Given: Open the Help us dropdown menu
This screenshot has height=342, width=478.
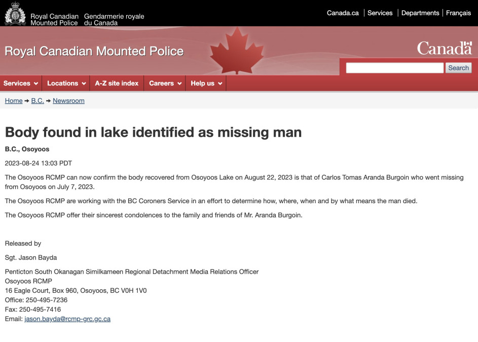Looking at the screenshot, I should coord(206,83).
